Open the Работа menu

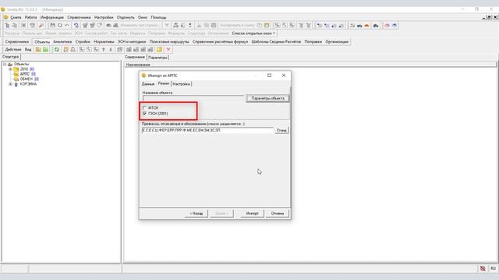tap(31, 17)
